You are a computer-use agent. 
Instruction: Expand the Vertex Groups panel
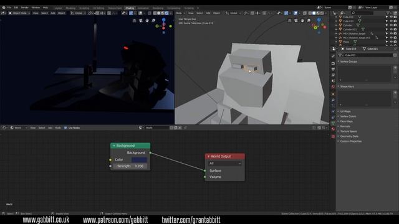click(349, 62)
